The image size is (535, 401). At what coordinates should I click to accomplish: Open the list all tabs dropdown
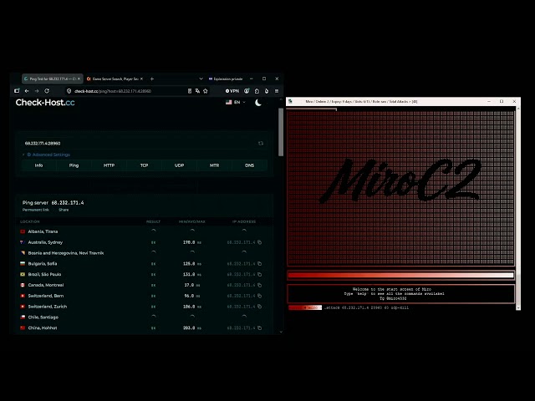tap(201, 79)
